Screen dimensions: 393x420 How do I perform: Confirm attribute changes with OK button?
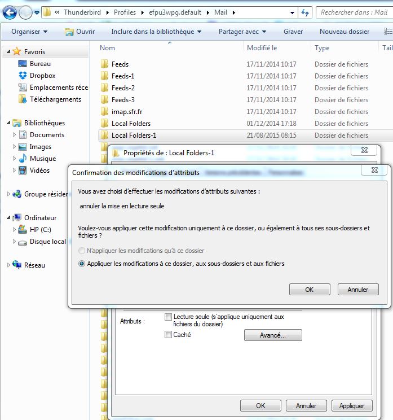coord(309,290)
